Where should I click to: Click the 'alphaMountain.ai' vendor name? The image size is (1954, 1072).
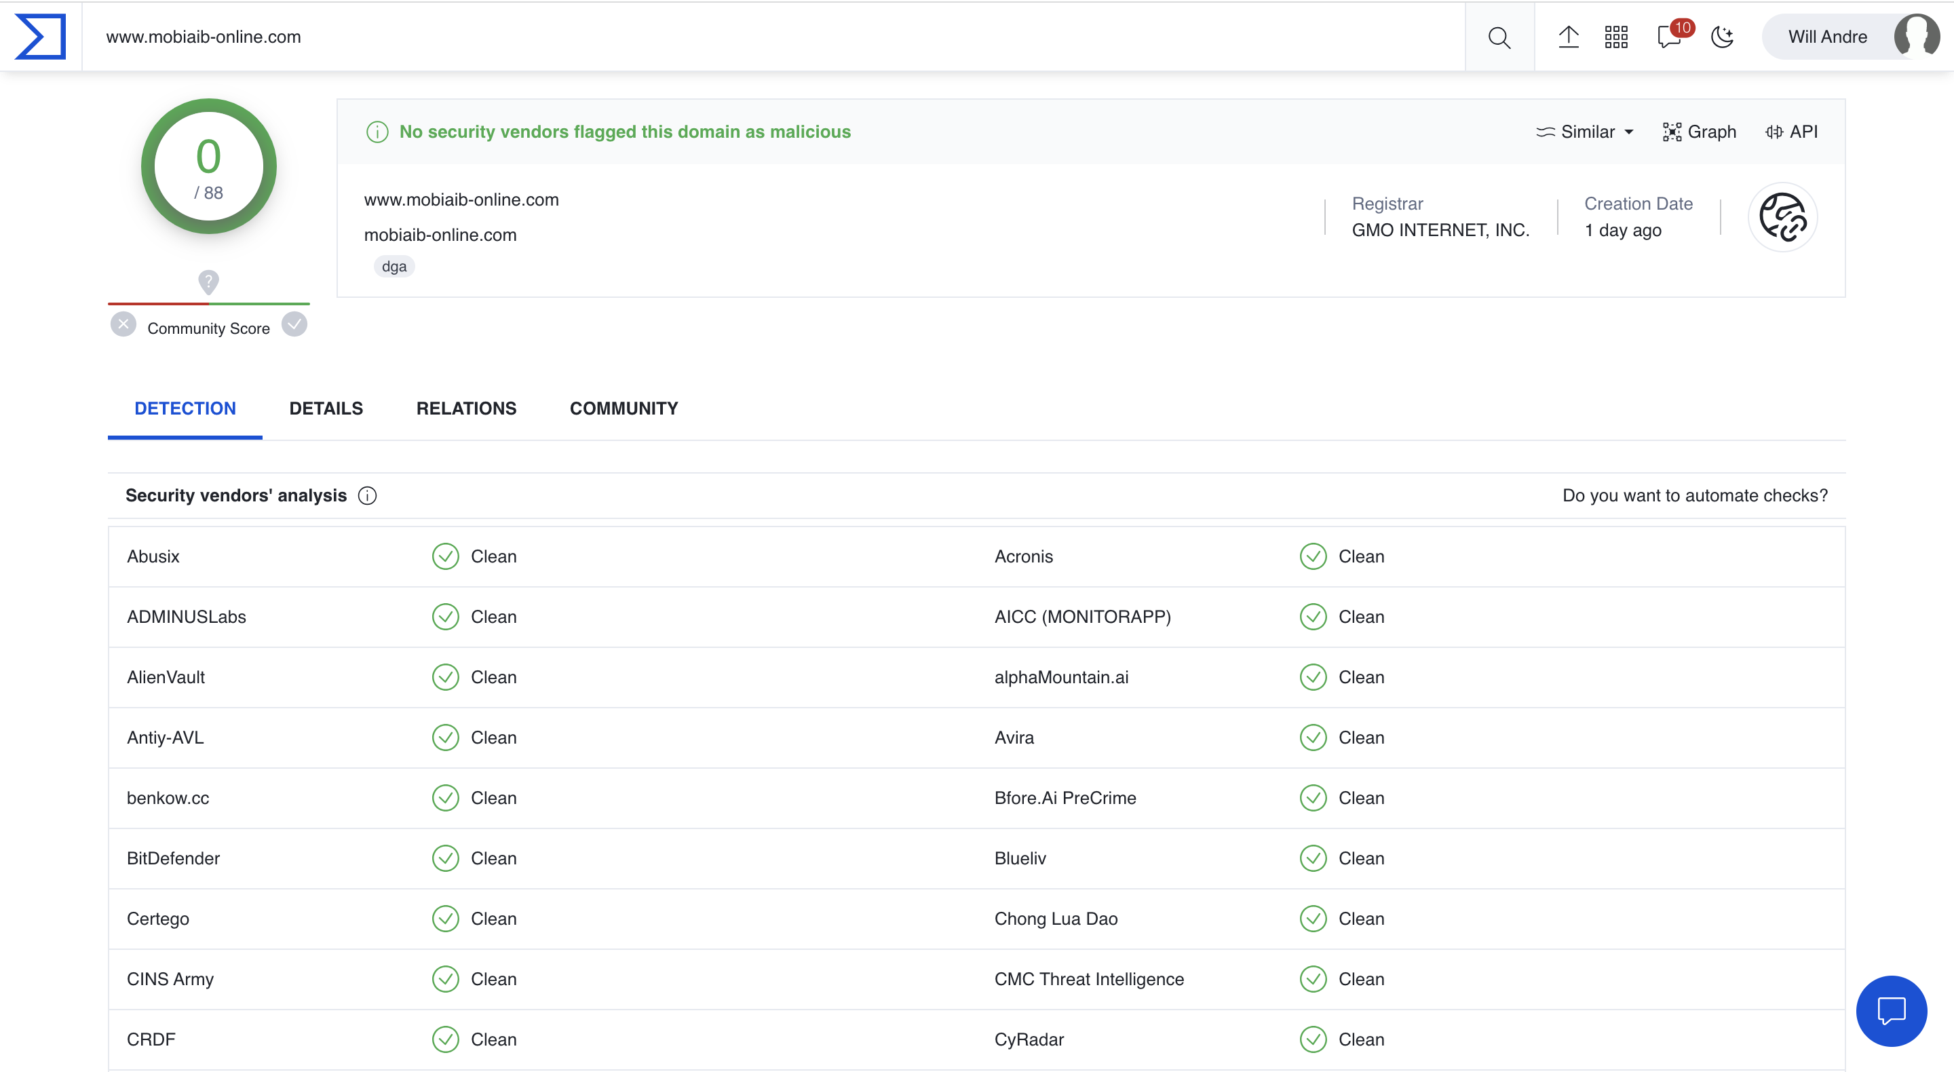1061,678
